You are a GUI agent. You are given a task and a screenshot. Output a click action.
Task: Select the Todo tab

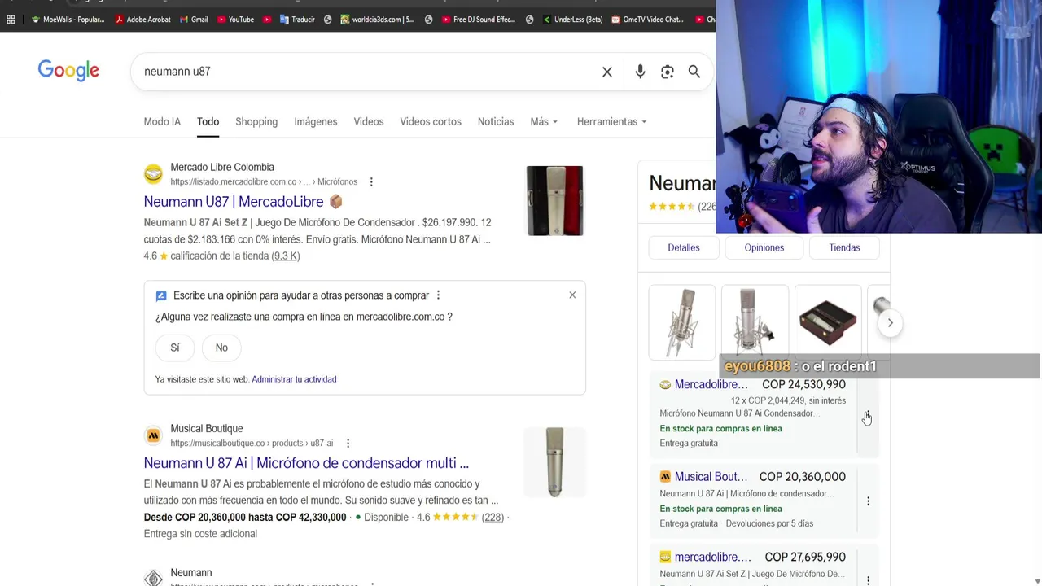208,121
